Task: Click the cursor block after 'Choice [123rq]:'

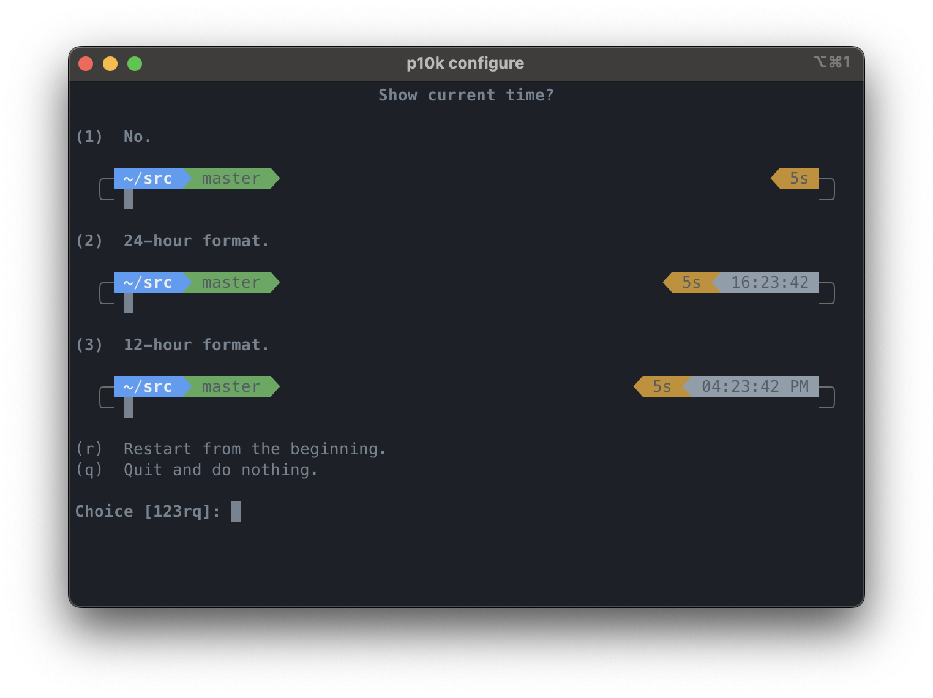Action: point(236,511)
